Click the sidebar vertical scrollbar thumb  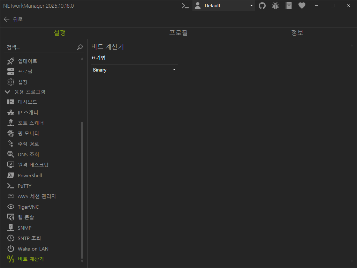point(82,190)
